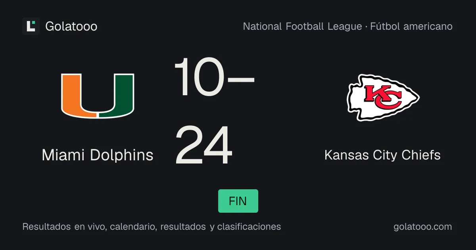476x250 pixels.
Task: Click 'Resultados en vivo' in the footer
Action: 64,227
